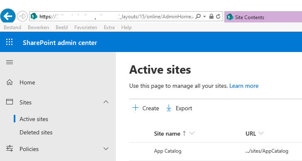Screen dimensions: 302x161
Task: Follow the Learn more link
Action: 244,86
